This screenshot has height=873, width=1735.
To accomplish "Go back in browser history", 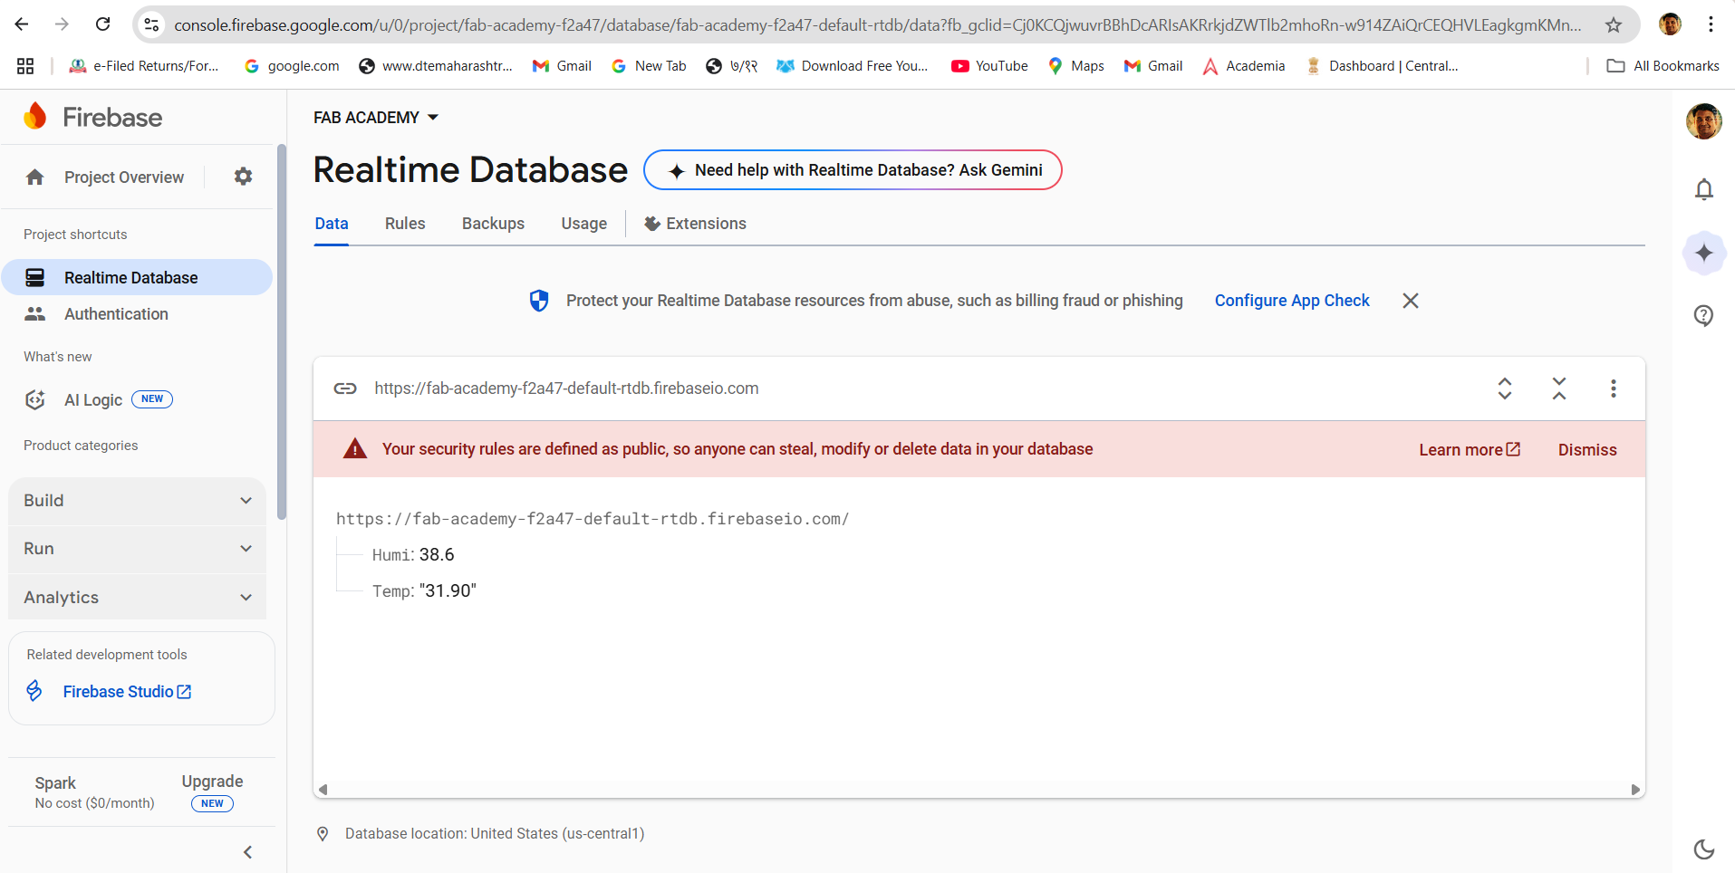I will [x=22, y=24].
